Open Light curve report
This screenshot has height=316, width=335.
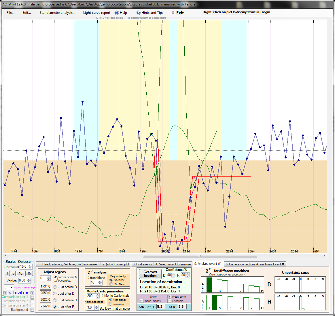[96, 13]
